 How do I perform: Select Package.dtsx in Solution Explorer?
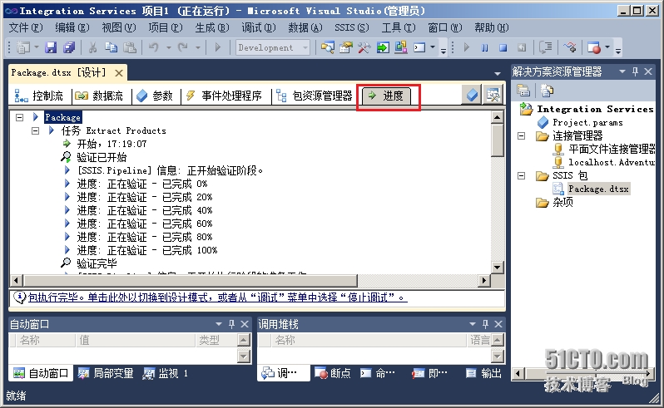(x=598, y=189)
